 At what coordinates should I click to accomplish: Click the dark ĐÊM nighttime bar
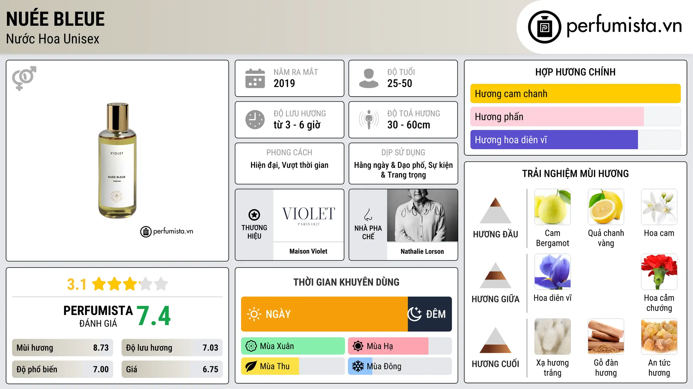click(x=430, y=314)
